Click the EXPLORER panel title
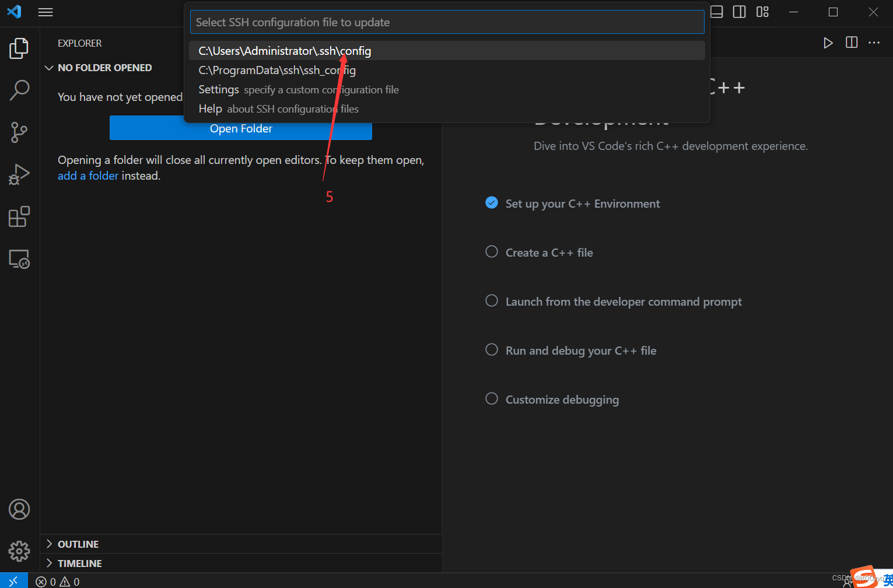Viewport: 893px width, 588px height. click(80, 43)
